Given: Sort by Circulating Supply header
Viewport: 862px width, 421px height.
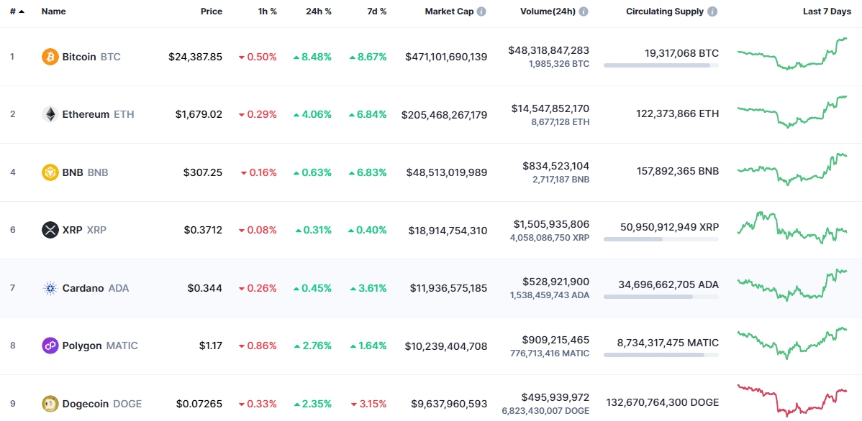Looking at the screenshot, I should pyautogui.click(x=665, y=11).
